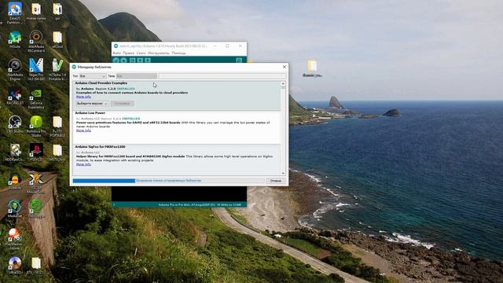Click the library update progress bar

pyautogui.click(x=168, y=181)
